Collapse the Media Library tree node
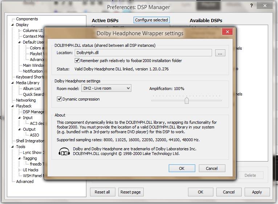 (x=12, y=83)
